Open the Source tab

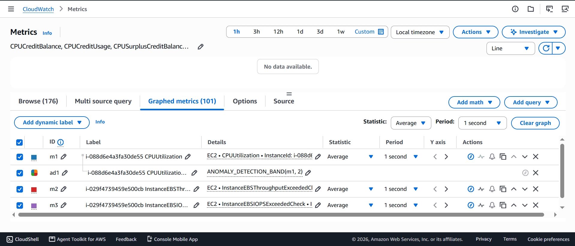click(x=284, y=101)
